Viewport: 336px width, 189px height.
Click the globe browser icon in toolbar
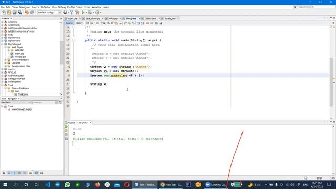[x=65, y=13]
